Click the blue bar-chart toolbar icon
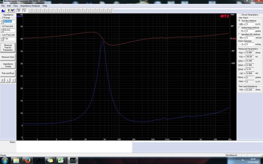This screenshot has height=164, width=263. 3,11
